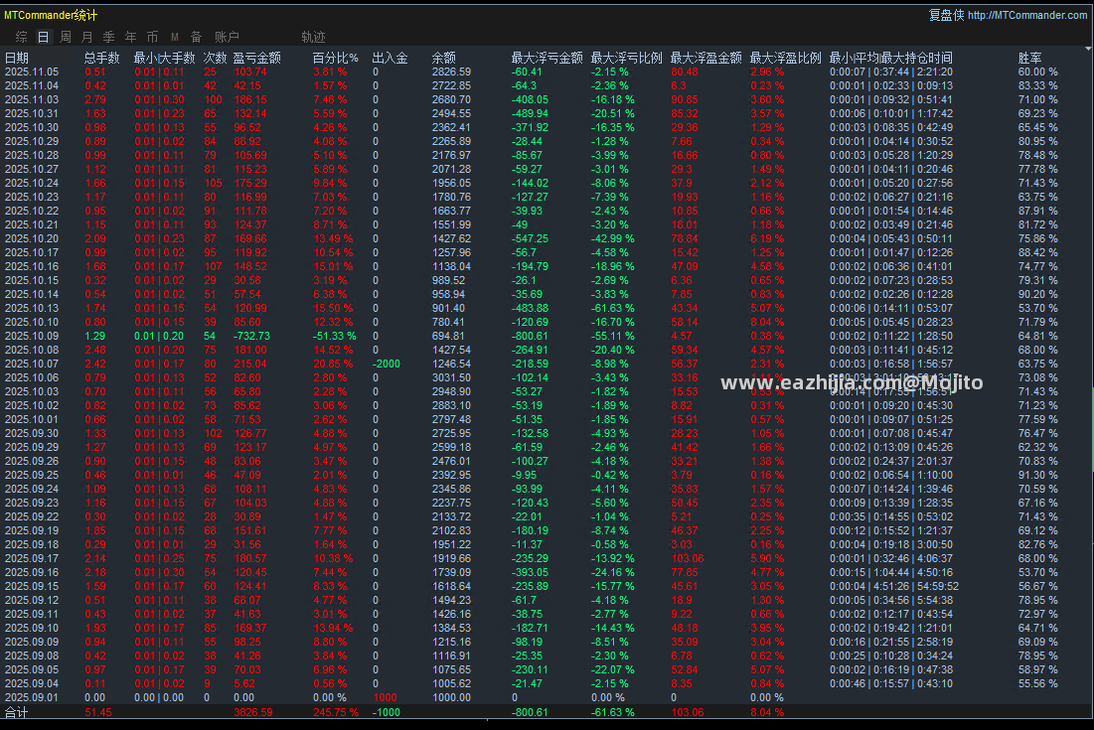Select the 2025.10.20 date row
Screen dimensions: 1094x730
(x=32, y=238)
